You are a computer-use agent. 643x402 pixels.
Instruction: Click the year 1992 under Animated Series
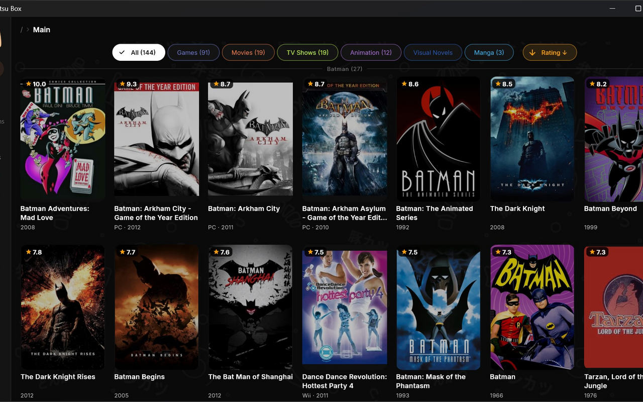(403, 228)
